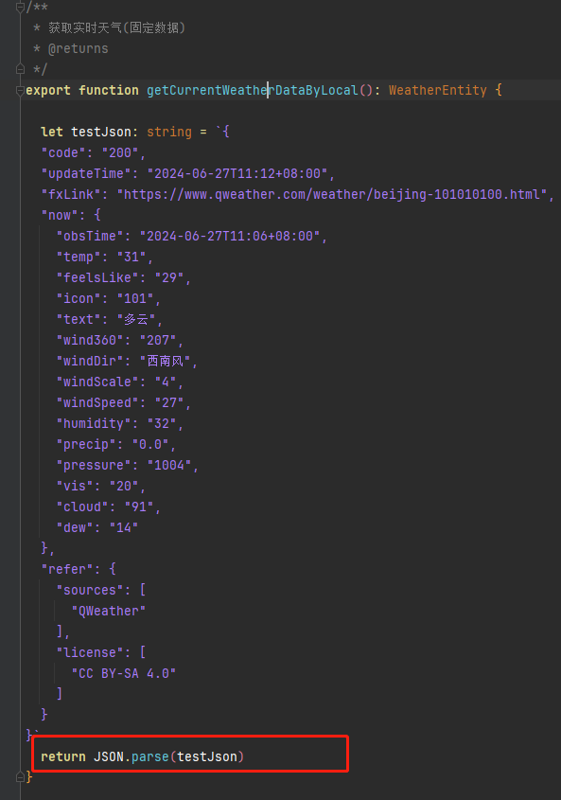Click the "pressure" value 1004

(x=168, y=465)
